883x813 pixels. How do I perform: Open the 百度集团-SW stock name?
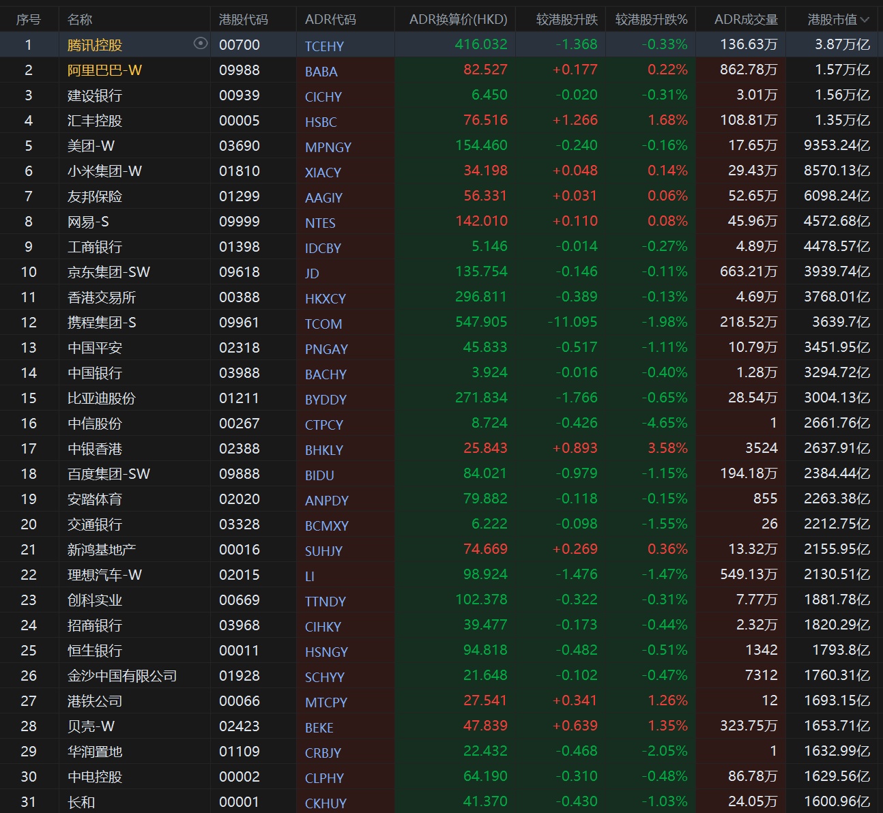click(x=108, y=474)
